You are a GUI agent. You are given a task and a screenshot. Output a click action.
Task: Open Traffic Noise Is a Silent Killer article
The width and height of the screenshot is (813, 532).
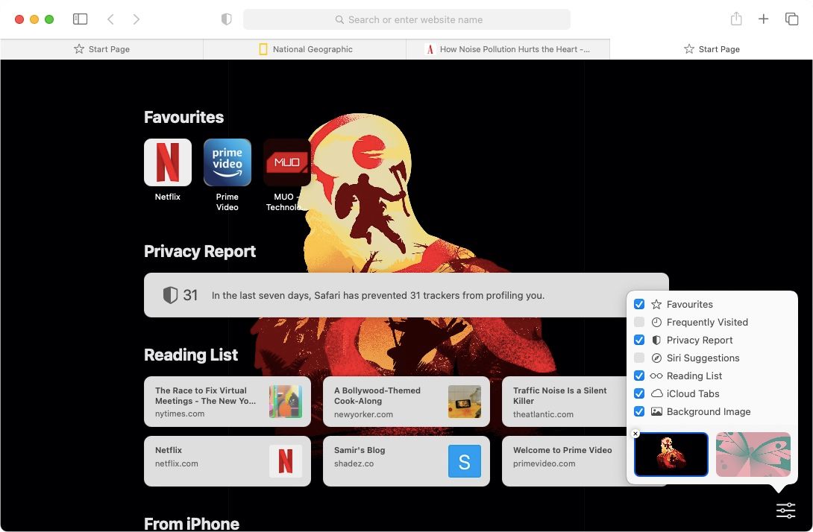(564, 402)
